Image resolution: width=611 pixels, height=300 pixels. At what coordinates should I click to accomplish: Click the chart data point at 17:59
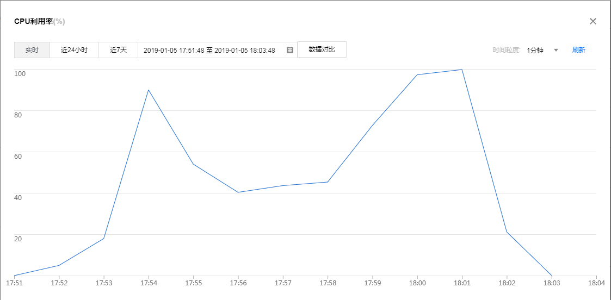point(372,126)
